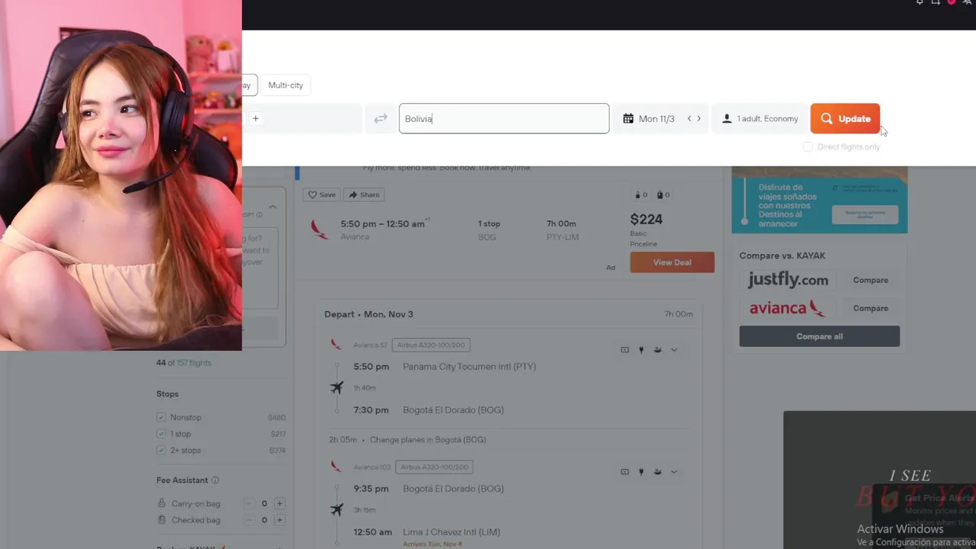This screenshot has width=976, height=549.
Task: Add another origin with plus icon
Action: point(255,118)
